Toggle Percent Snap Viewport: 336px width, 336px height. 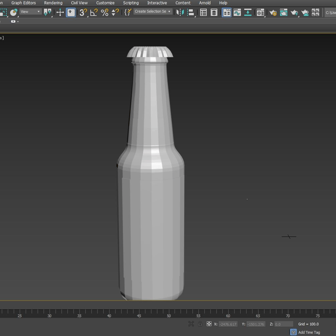[105, 12]
